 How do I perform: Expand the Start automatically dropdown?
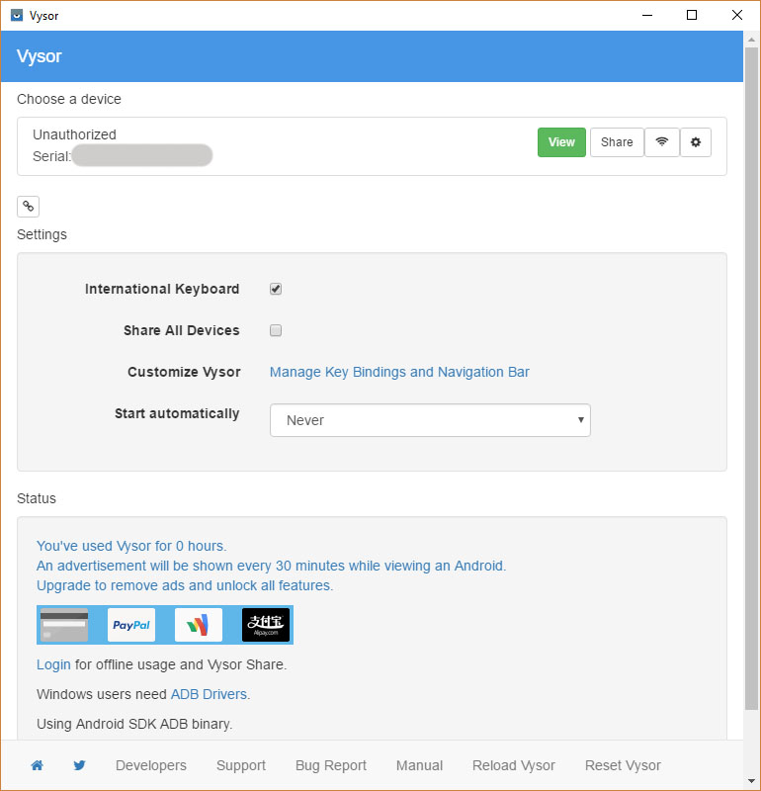coord(430,420)
